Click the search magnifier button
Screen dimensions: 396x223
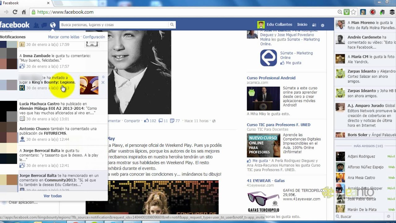[x=172, y=25]
